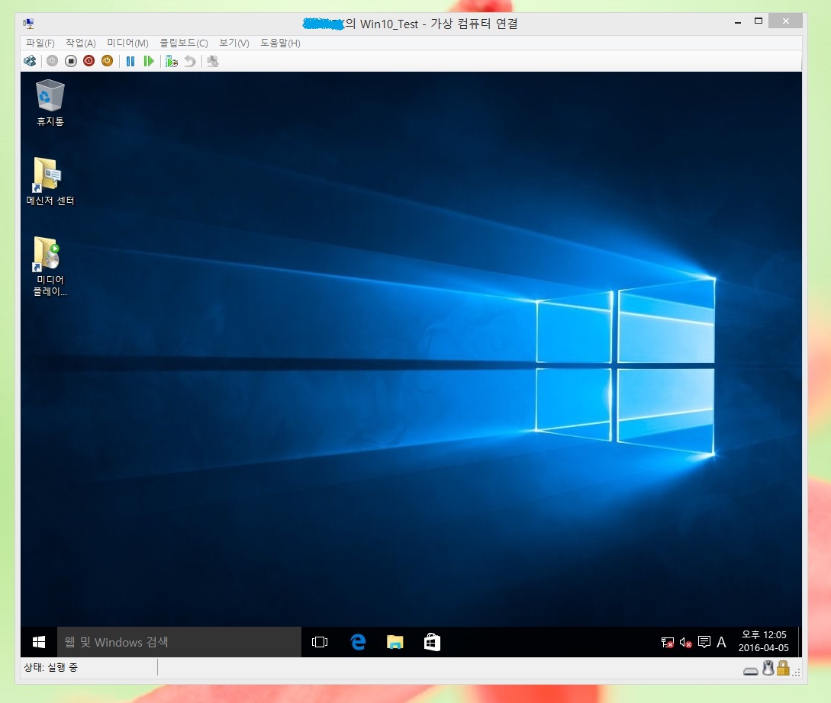Save VM state with the orange power icon
Image resolution: width=831 pixels, height=703 pixels.
(107, 62)
